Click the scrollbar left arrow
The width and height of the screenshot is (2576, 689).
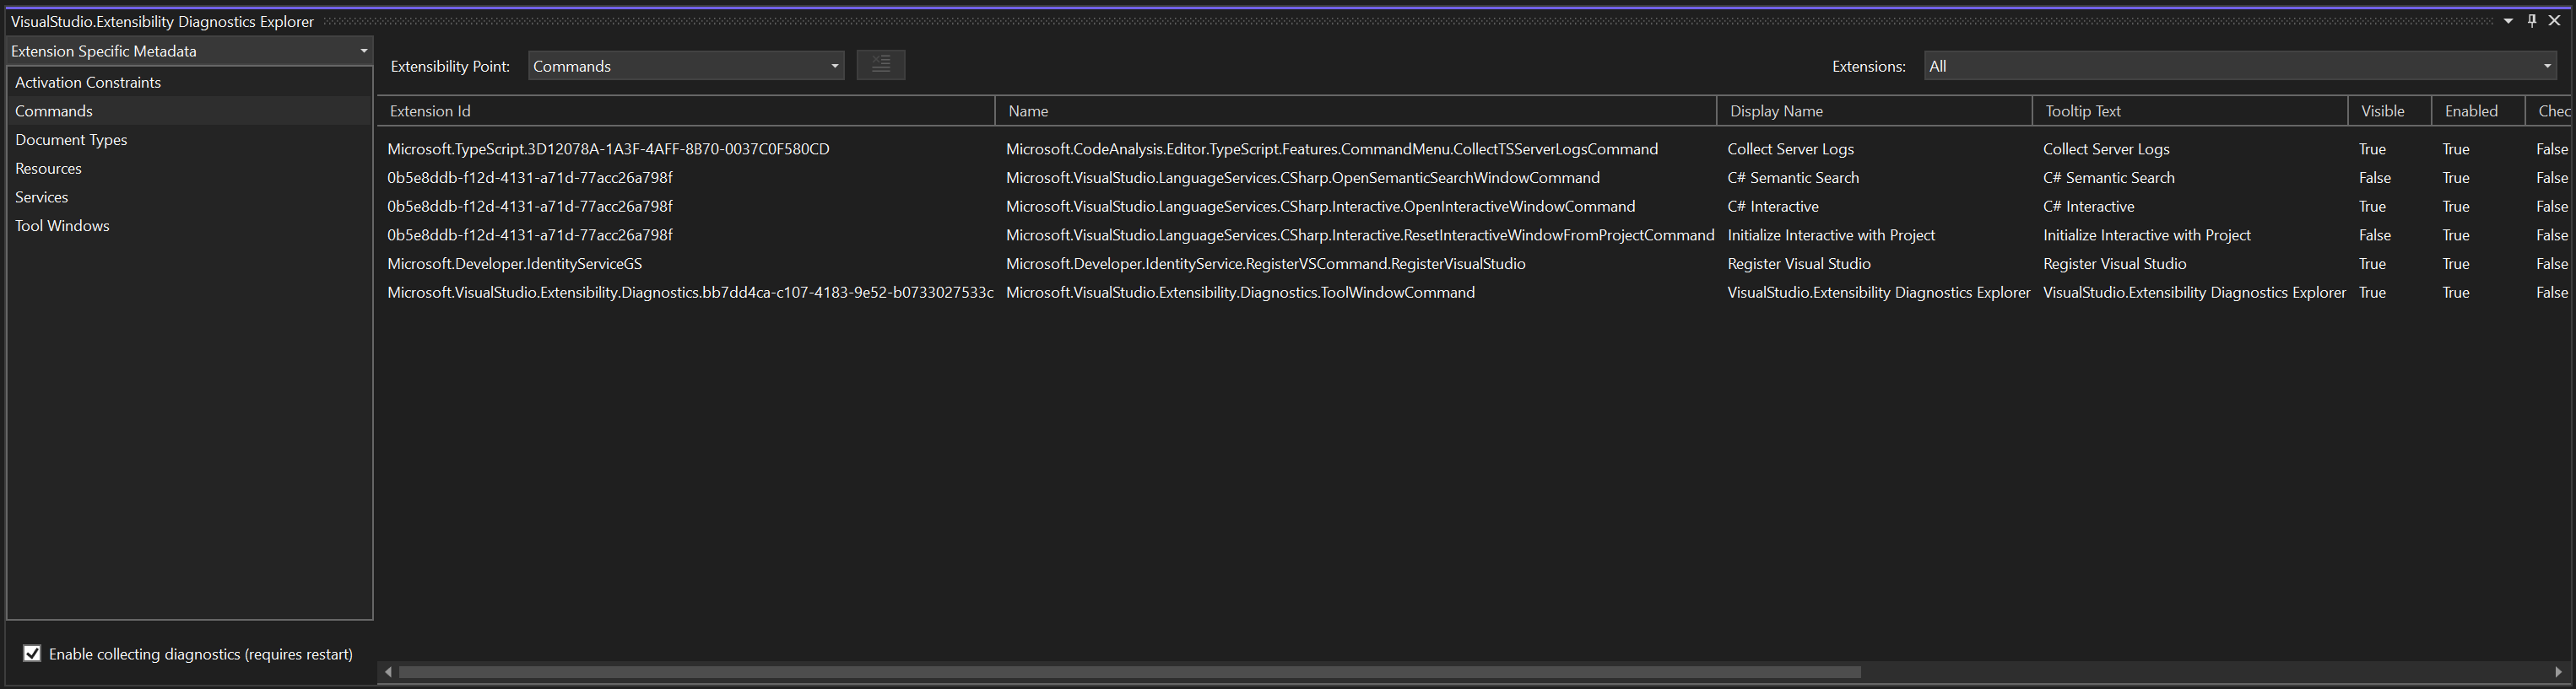(388, 672)
